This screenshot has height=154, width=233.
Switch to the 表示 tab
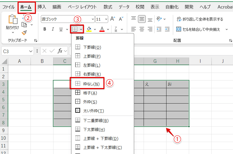[x=155, y=7]
